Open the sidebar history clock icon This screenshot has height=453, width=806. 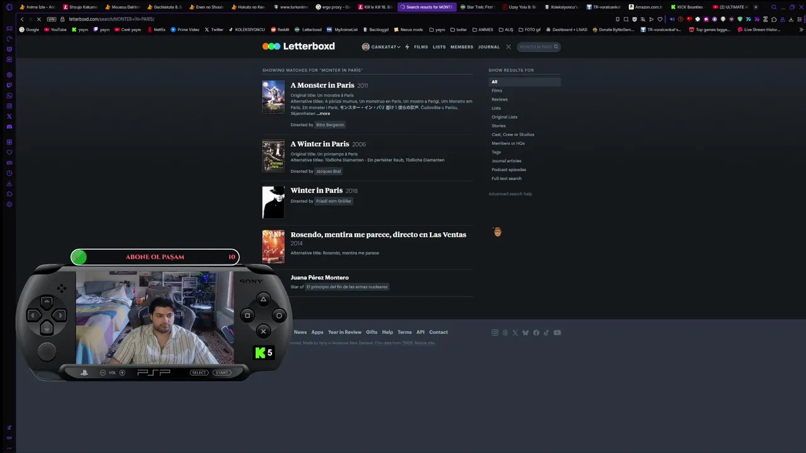tap(9, 173)
